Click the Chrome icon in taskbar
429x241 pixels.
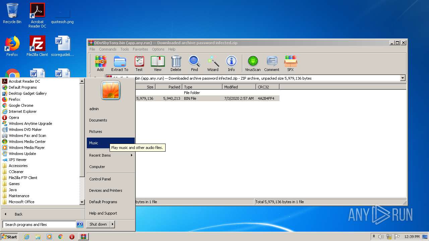(60, 237)
